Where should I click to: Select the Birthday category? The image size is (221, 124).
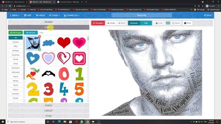click(16, 51)
